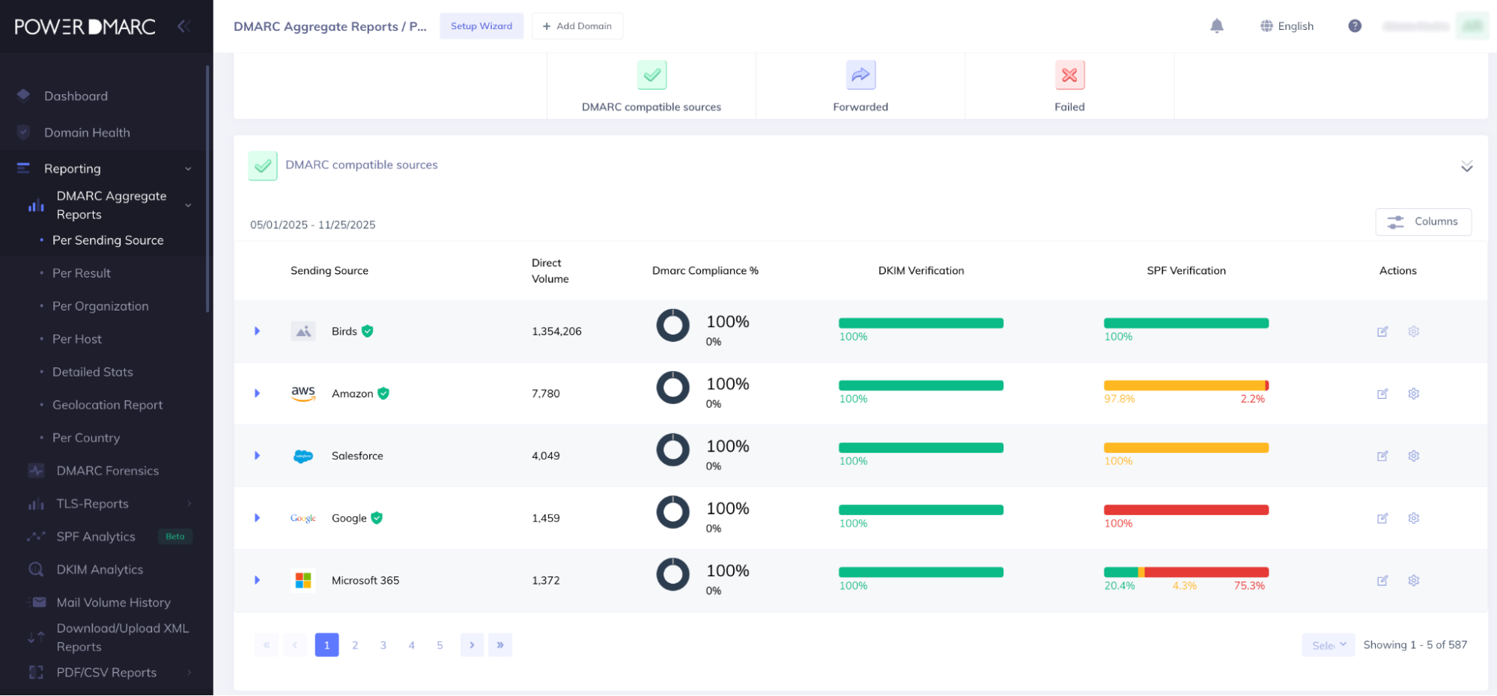Expand the Google sending source row

pyautogui.click(x=257, y=518)
